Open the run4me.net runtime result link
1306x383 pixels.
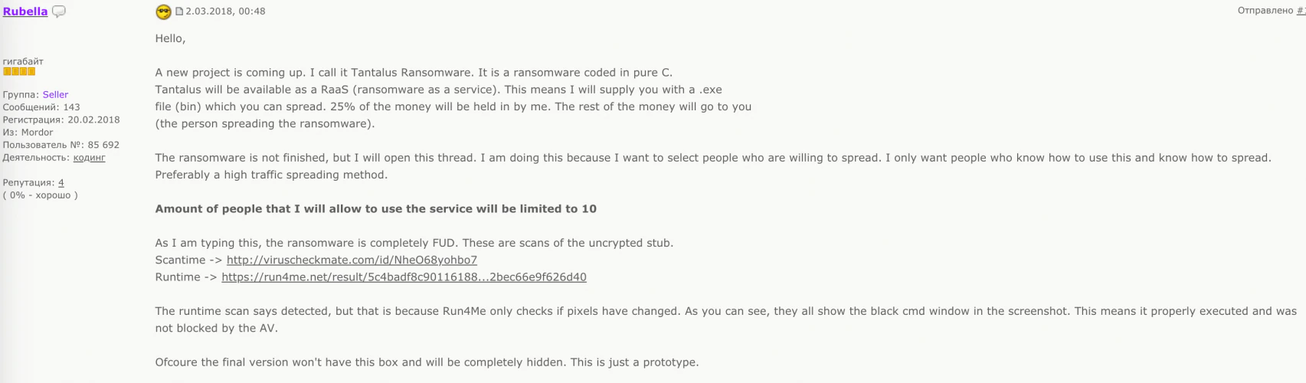coord(404,277)
